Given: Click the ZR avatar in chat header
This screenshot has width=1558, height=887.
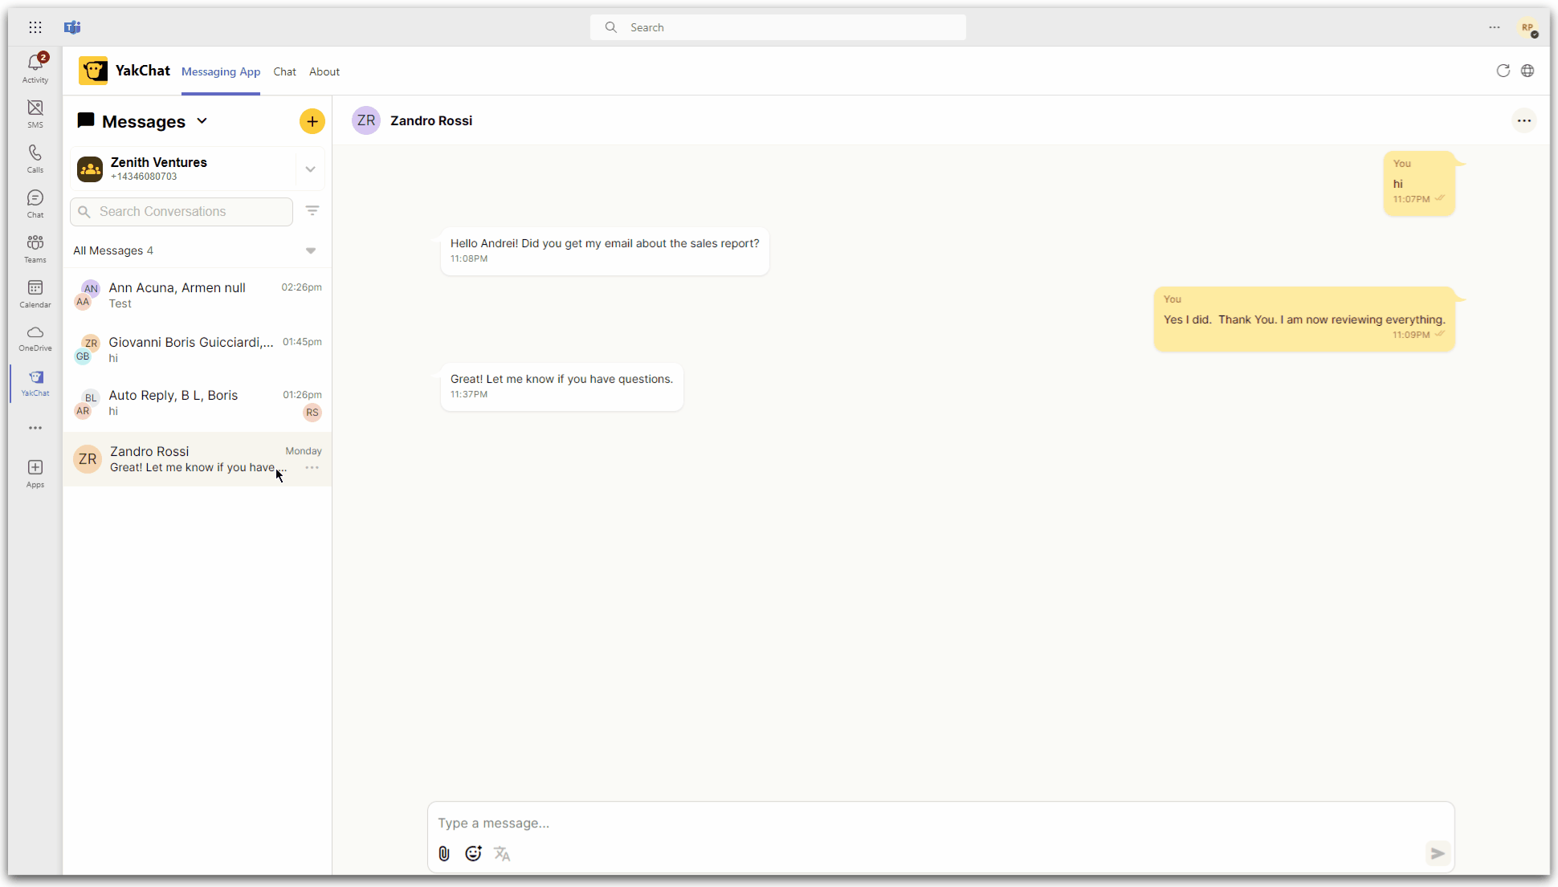Looking at the screenshot, I should tap(366, 120).
